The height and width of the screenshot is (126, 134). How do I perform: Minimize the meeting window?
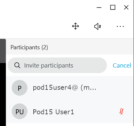pos(99,8)
